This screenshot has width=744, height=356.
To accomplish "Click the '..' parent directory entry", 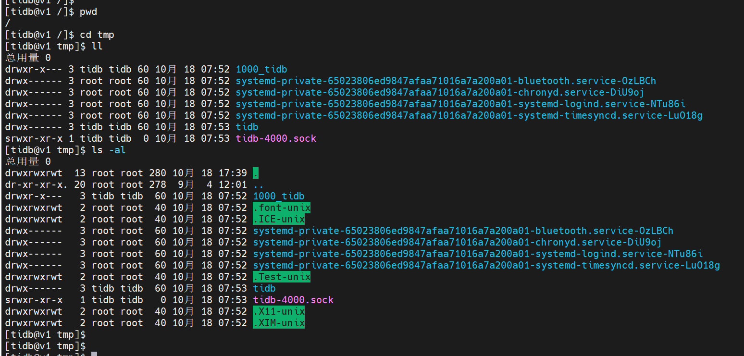I will [259, 184].
